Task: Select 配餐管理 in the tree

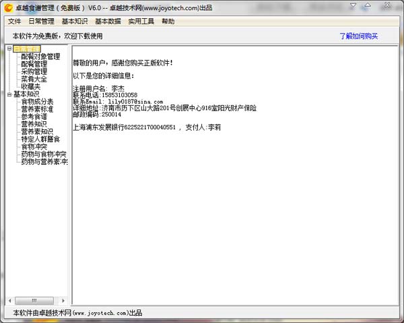Action: click(x=34, y=64)
